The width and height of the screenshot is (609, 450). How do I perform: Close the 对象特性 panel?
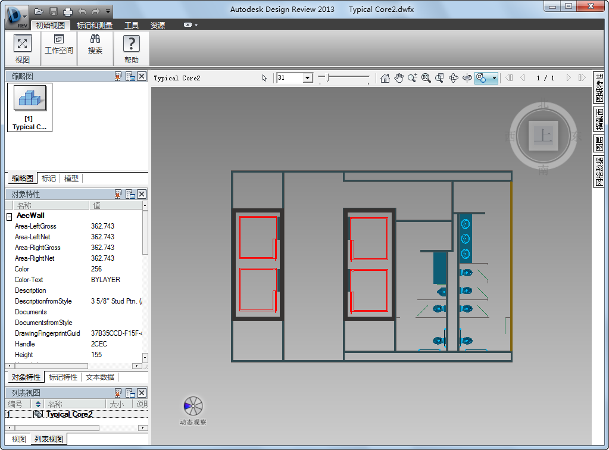click(142, 193)
